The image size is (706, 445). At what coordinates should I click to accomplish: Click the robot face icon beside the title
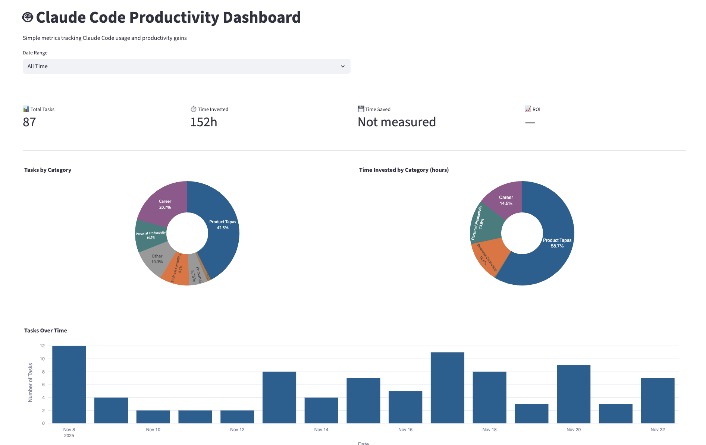click(x=28, y=18)
